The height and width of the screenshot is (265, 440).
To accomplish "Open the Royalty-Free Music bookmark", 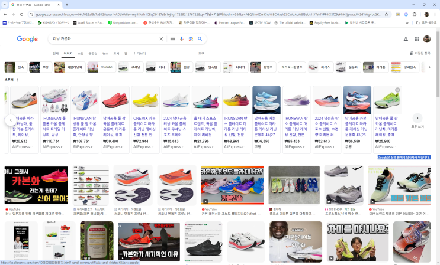I will [x=325, y=22].
